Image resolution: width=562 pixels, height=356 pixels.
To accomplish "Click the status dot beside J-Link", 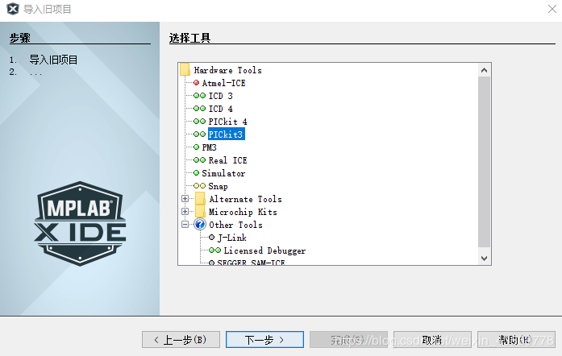I will tap(211, 238).
